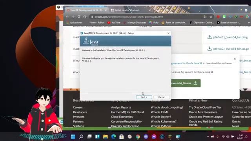The height and width of the screenshot is (141, 251).
Task: Open Task View on the taskbar
Action: 89,137
